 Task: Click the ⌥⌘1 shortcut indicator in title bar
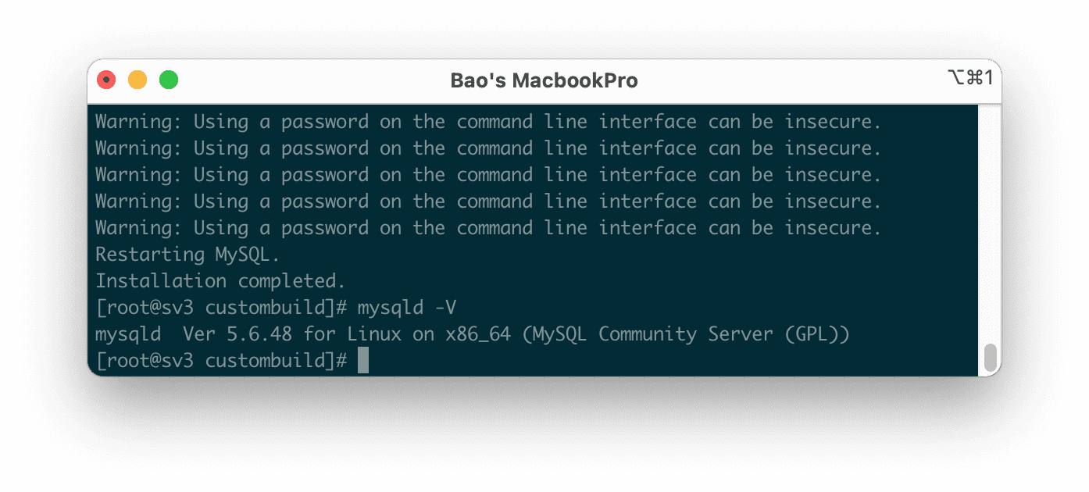point(969,77)
